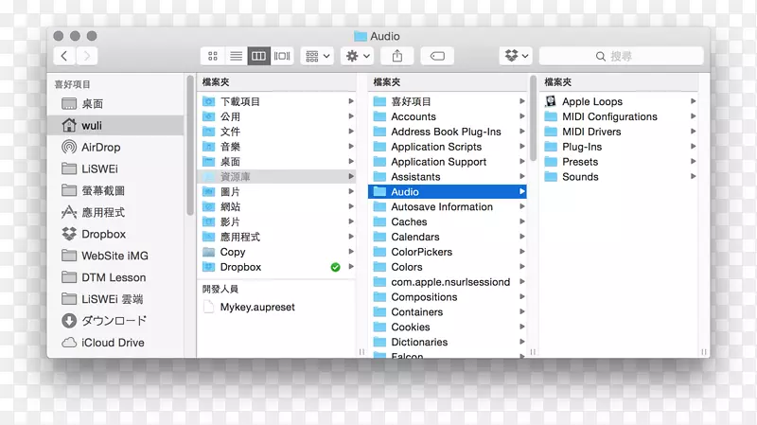Select the Cookies folder
The width and height of the screenshot is (757, 425).
coord(447,327)
